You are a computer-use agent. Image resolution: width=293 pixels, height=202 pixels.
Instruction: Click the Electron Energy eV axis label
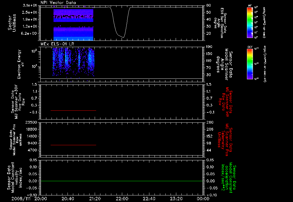21,64
